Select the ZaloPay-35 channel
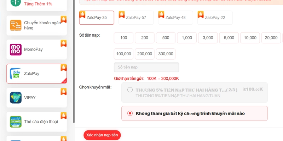 [97, 18]
